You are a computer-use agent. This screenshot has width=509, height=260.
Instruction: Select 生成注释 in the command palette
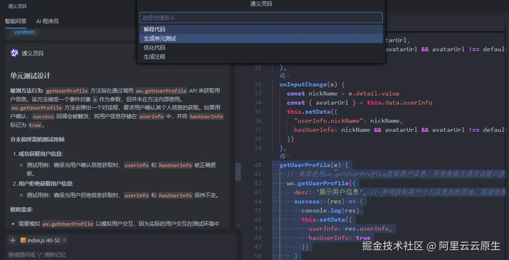(x=261, y=57)
